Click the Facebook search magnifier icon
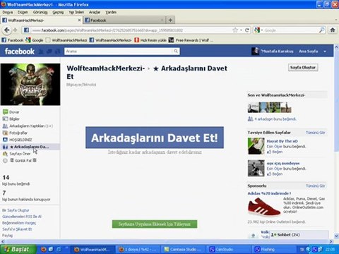Screen dimensions: 339x254 pos(176,52)
